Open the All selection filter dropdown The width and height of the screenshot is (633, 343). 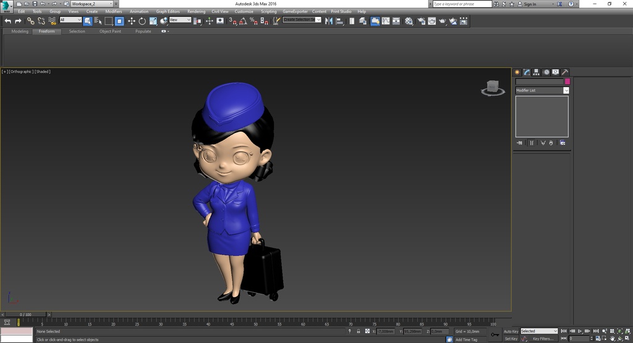click(x=70, y=20)
